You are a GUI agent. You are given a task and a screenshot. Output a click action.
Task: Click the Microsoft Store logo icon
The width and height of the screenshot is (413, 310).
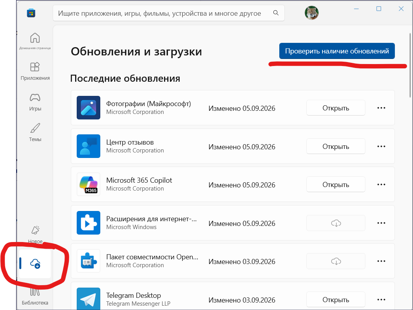click(31, 13)
